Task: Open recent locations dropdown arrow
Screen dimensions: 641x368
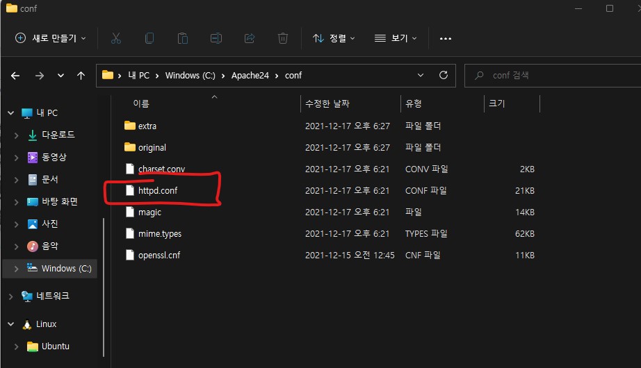Action: (60, 76)
